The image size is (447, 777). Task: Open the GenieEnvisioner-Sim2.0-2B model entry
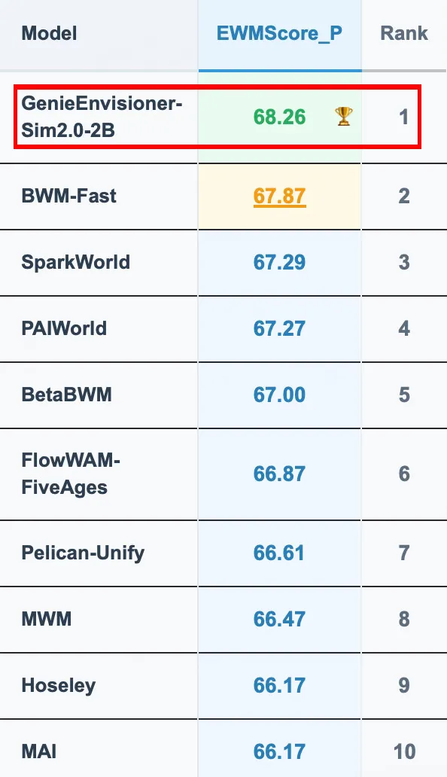tap(102, 117)
